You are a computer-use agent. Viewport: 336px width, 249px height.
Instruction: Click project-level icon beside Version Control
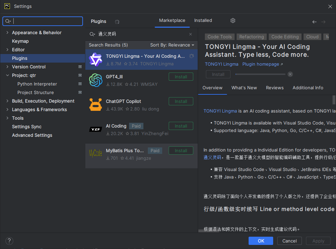[80, 67]
